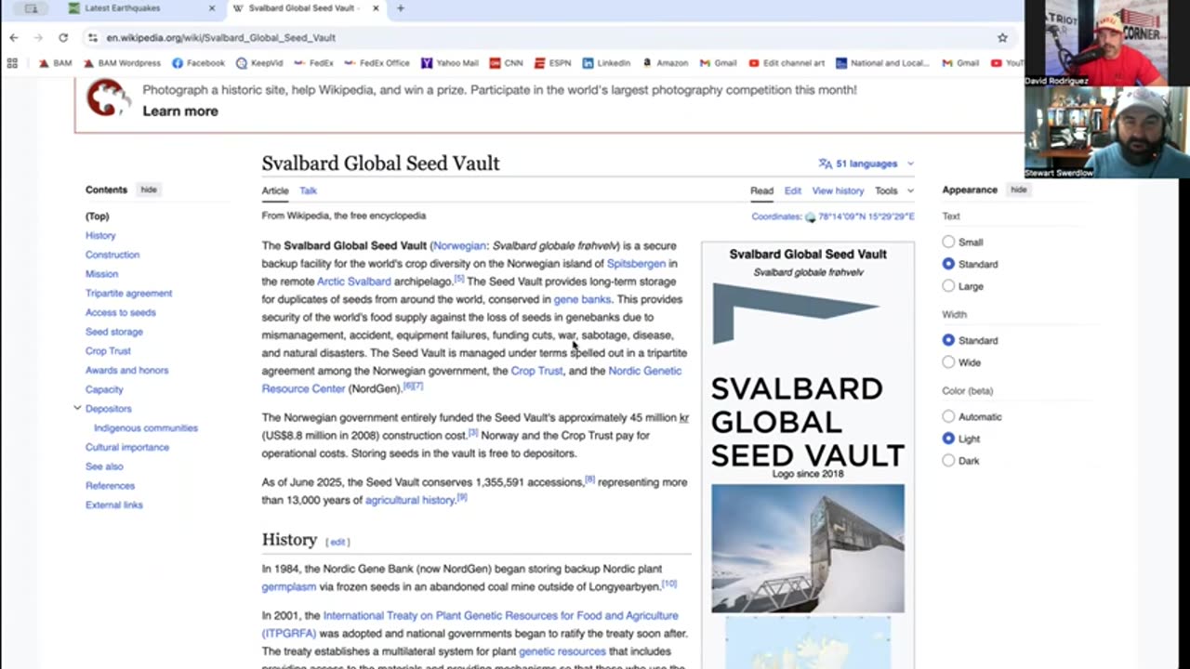This screenshot has height=669, width=1190.
Task: Jump to Seed storage in contents
Action: coord(114,332)
